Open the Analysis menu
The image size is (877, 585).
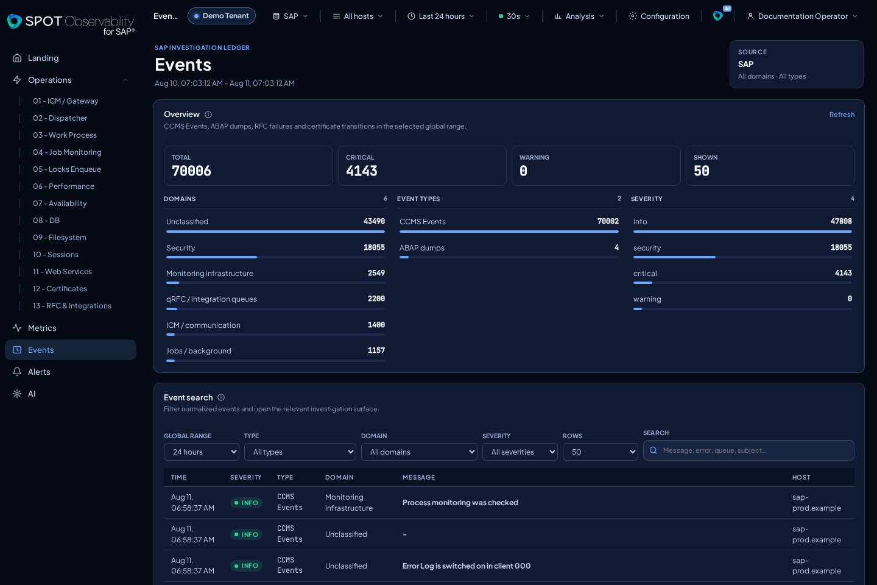click(x=579, y=16)
